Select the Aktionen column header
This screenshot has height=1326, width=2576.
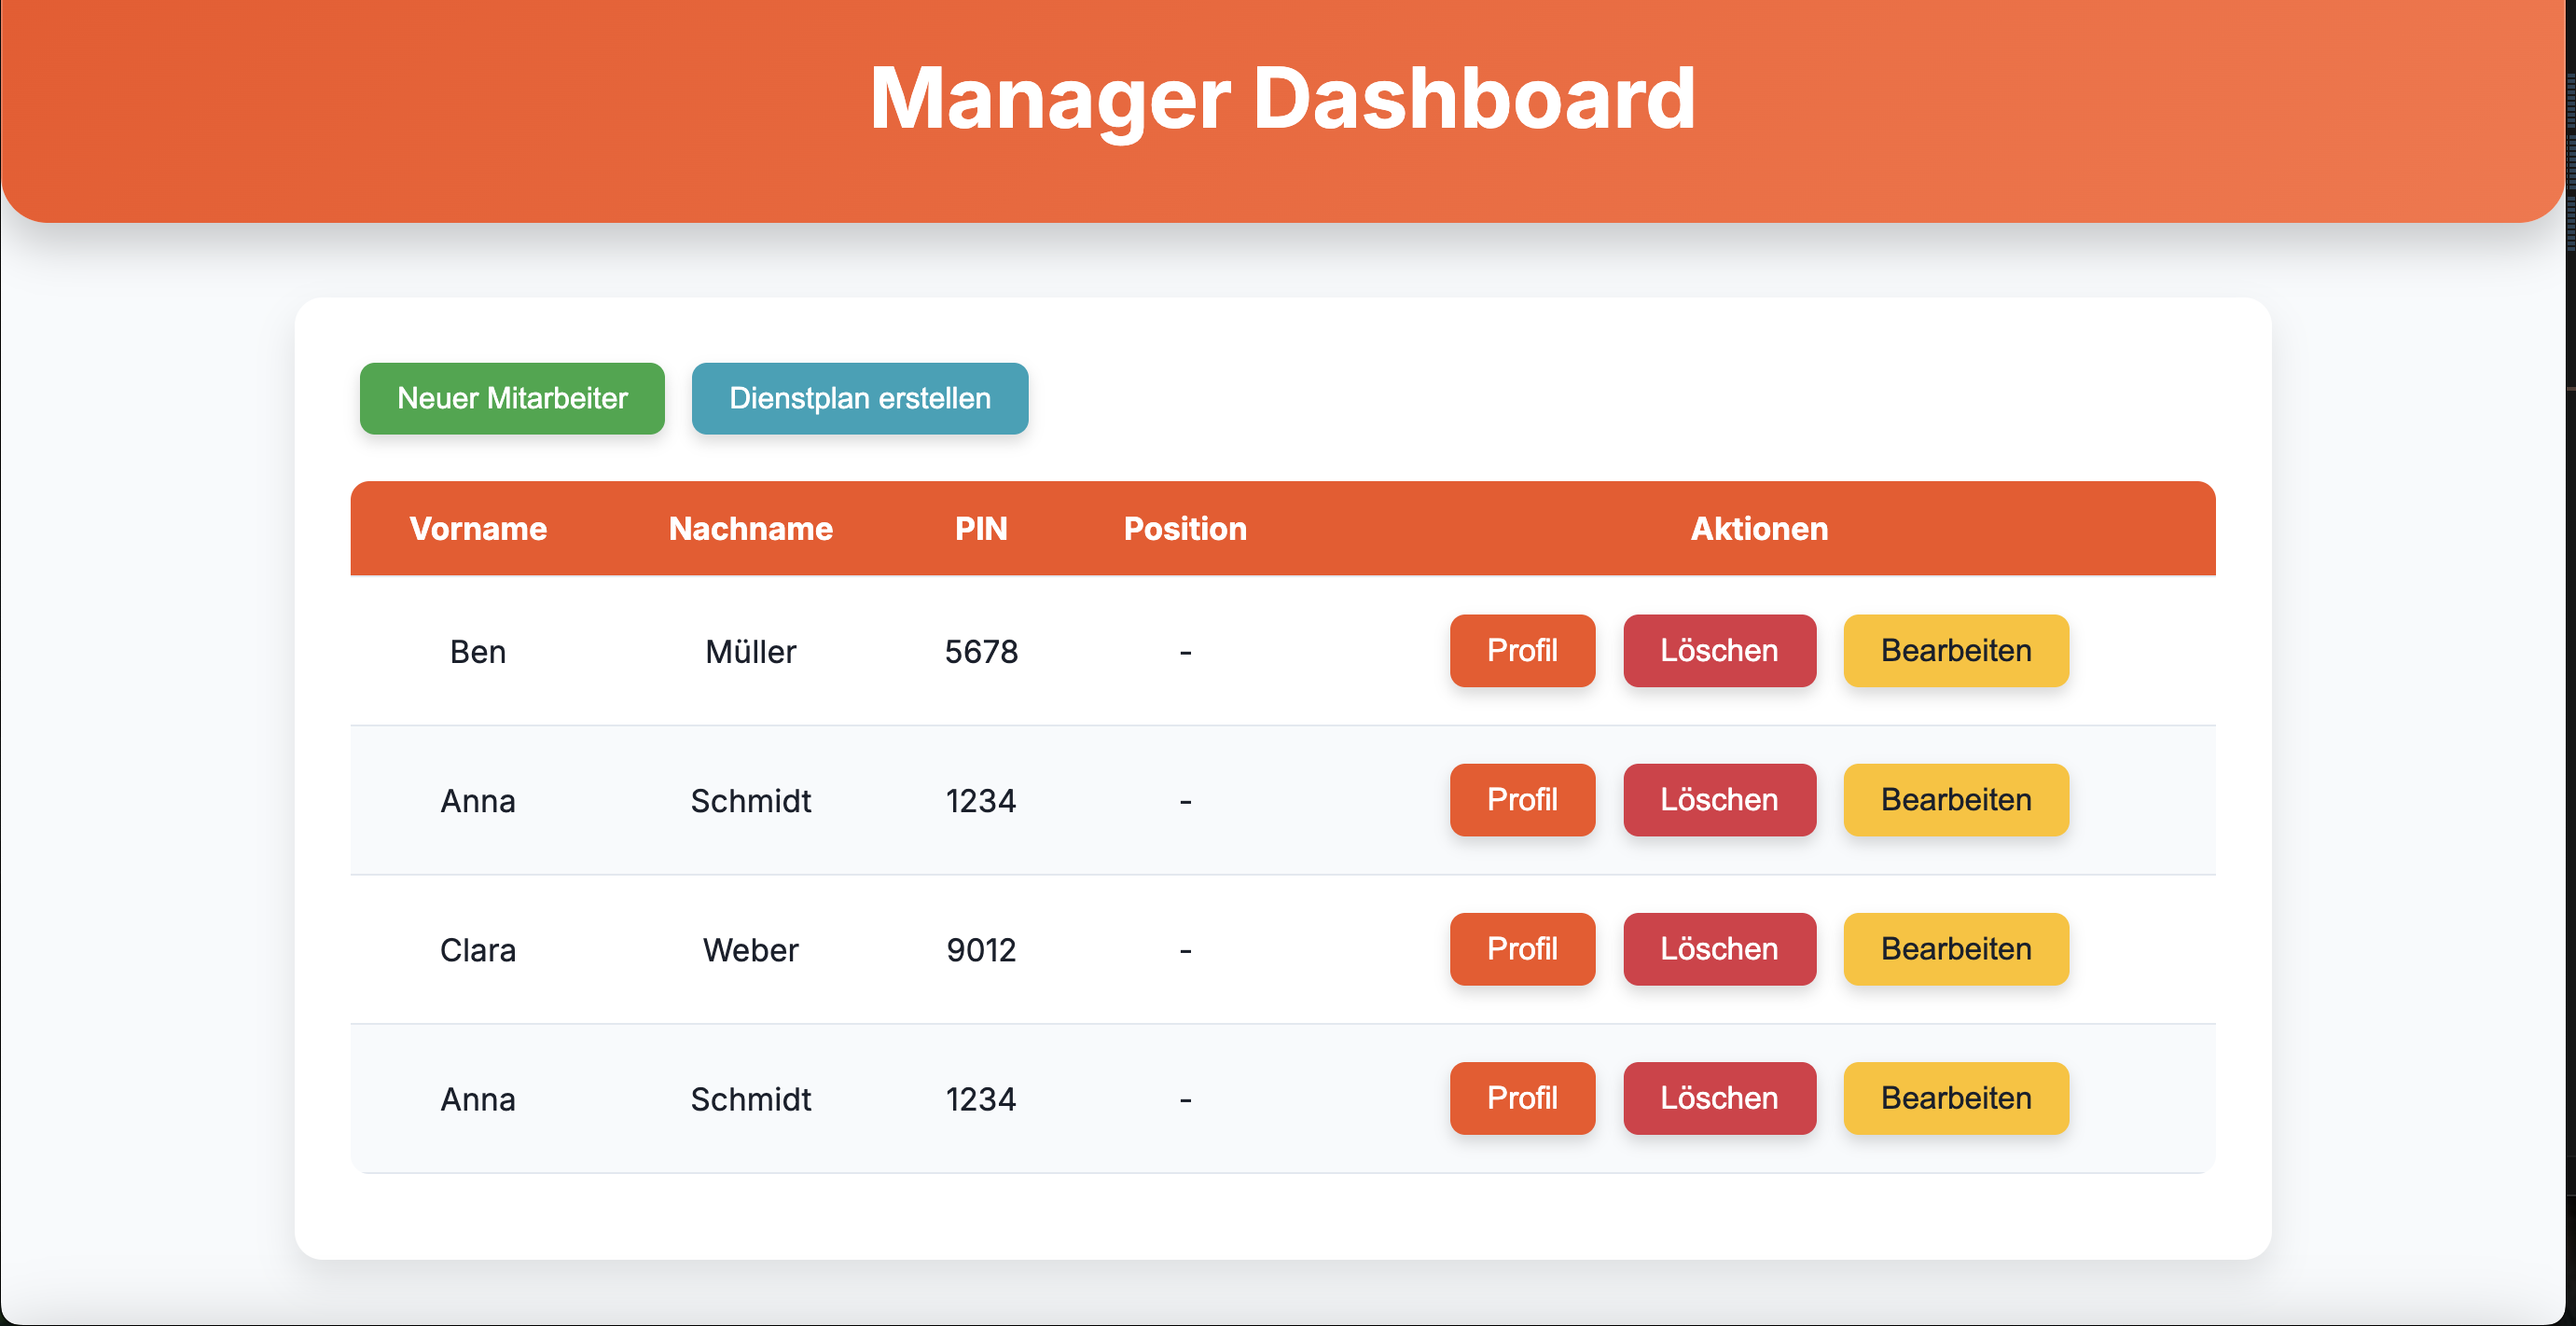click(1759, 529)
